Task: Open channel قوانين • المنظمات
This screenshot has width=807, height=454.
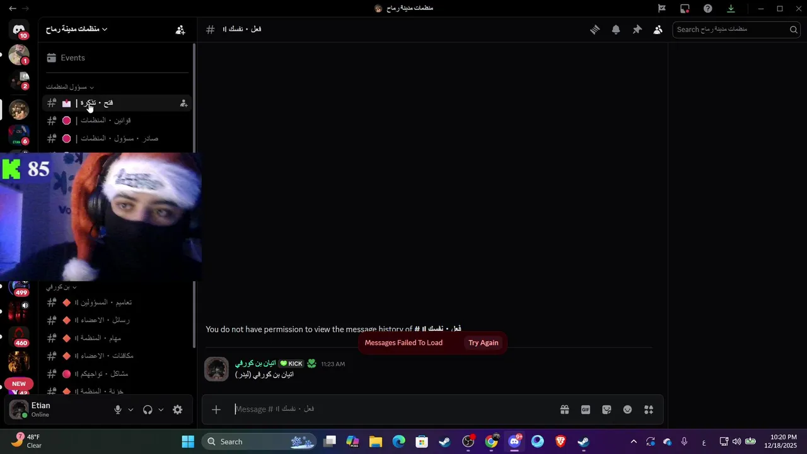Action: tap(117, 120)
